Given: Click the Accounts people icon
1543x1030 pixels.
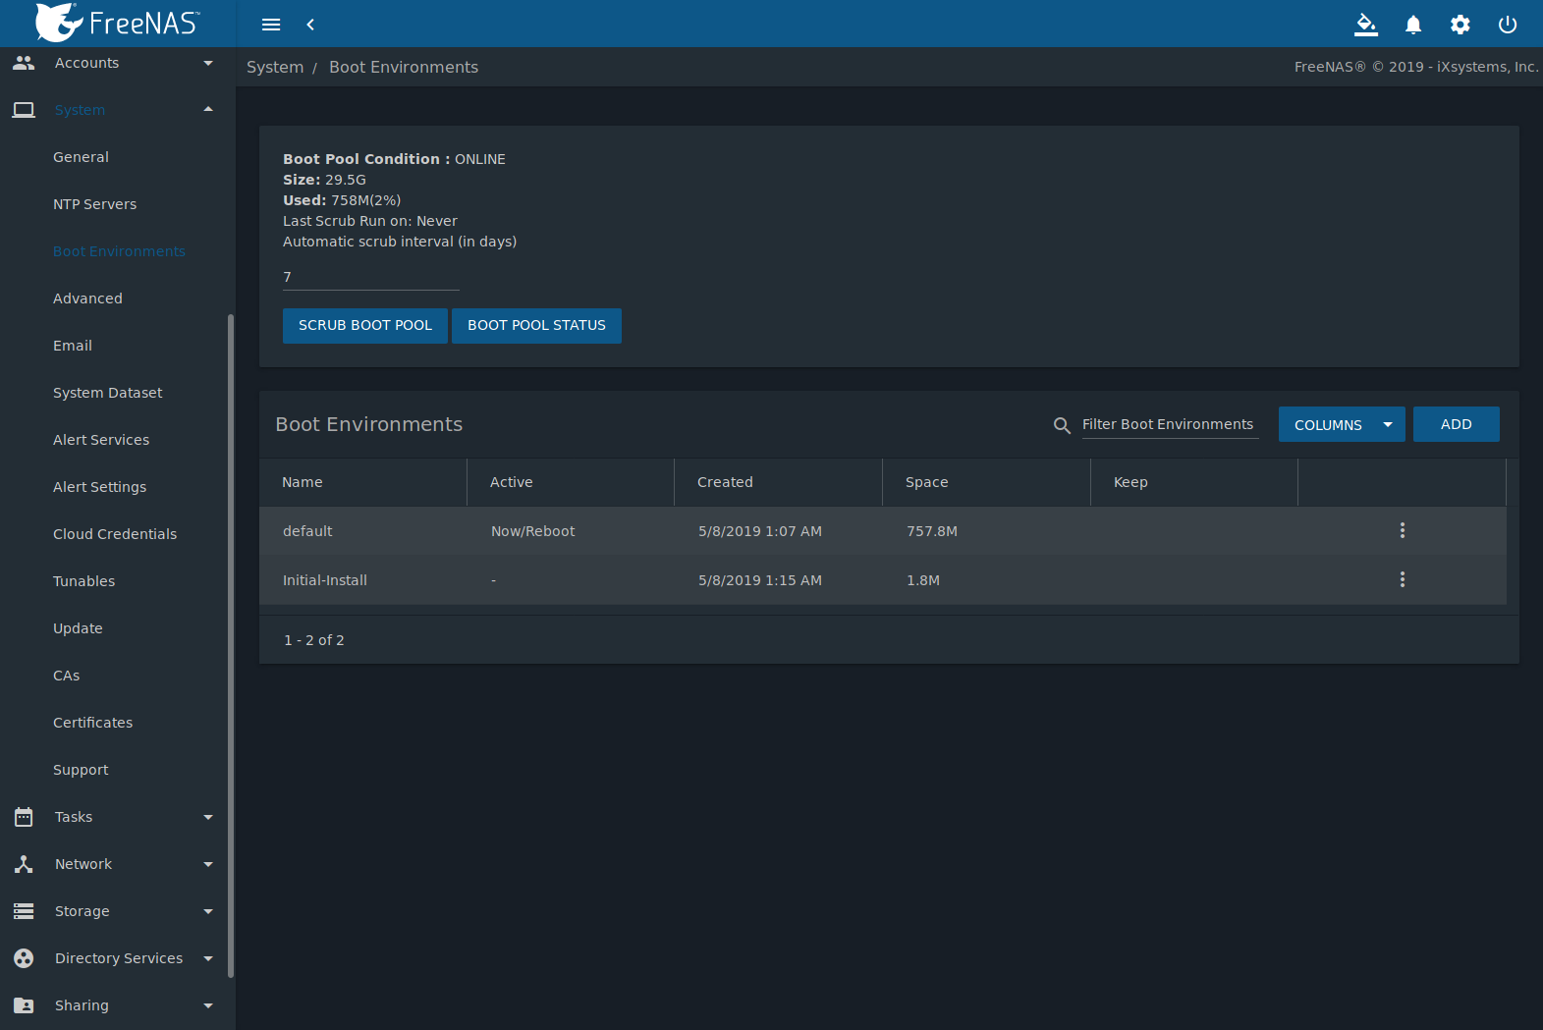Looking at the screenshot, I should pyautogui.click(x=24, y=63).
